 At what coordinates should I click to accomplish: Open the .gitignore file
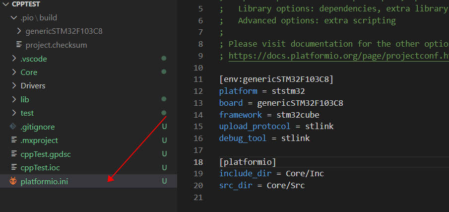[38, 127]
